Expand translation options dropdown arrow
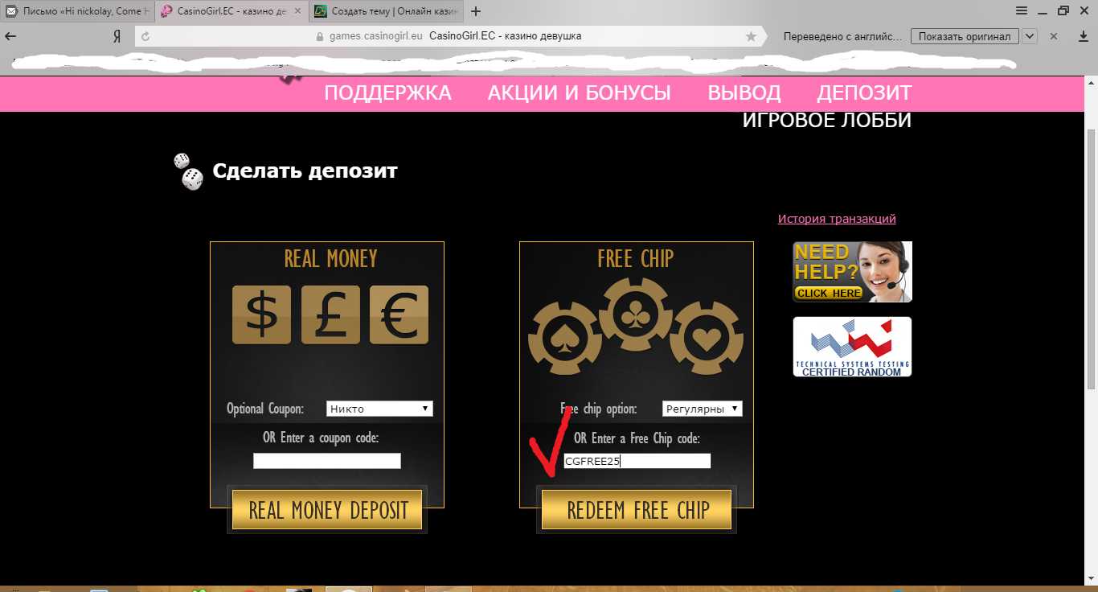This screenshot has height=592, width=1098. coord(1030,36)
